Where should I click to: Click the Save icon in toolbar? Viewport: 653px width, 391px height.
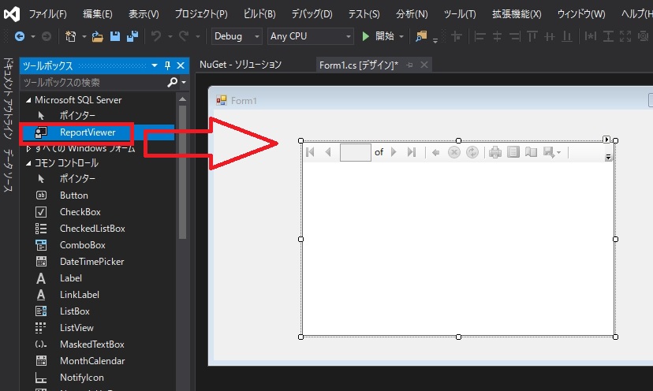tap(115, 36)
